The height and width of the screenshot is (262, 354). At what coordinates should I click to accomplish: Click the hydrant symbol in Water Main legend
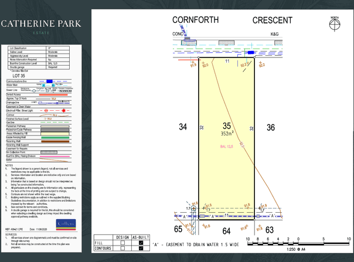(x=43, y=85)
